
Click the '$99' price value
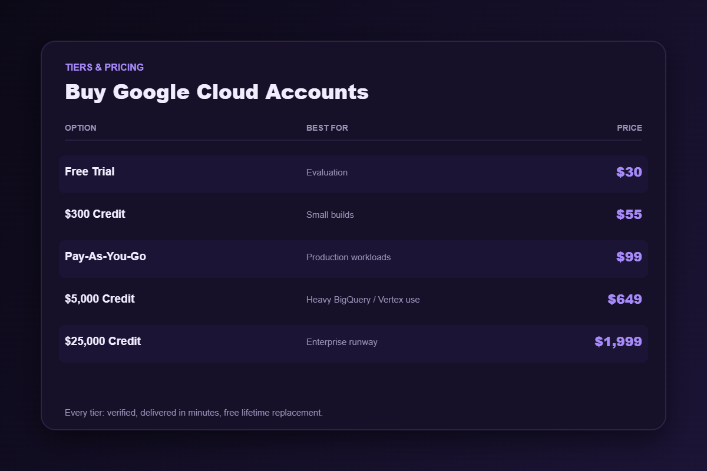pyautogui.click(x=629, y=257)
